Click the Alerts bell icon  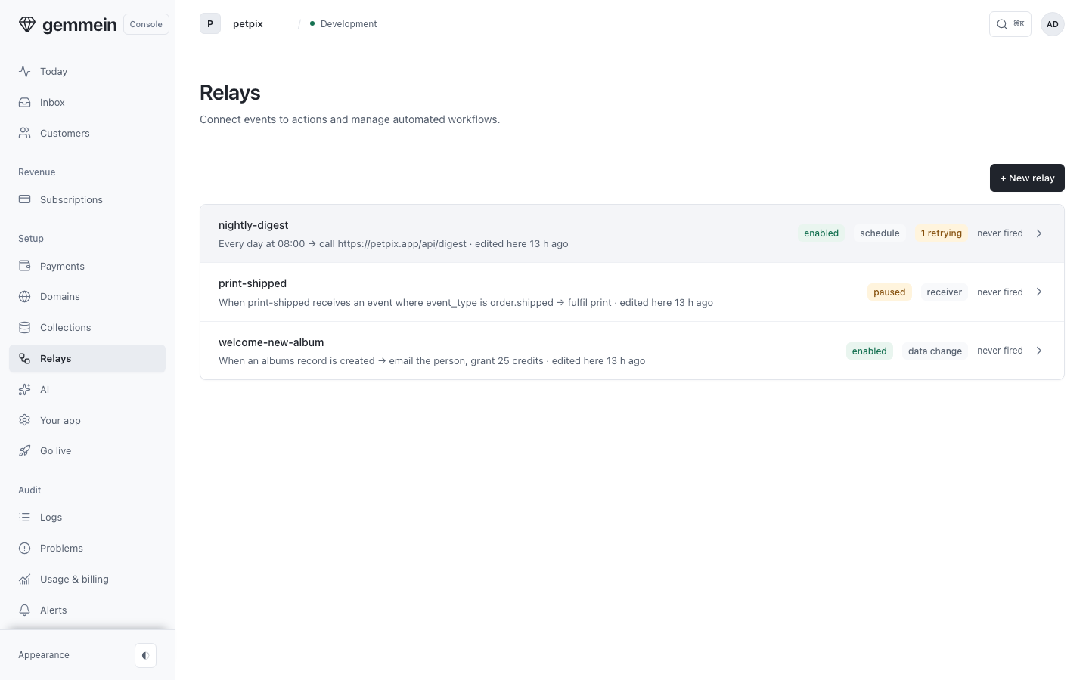click(25, 610)
